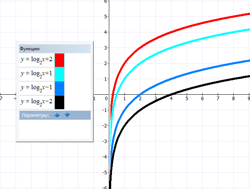The image size is (250, 189).
Task: Edit the y = log₂x+1 function entry
Action: (36, 74)
